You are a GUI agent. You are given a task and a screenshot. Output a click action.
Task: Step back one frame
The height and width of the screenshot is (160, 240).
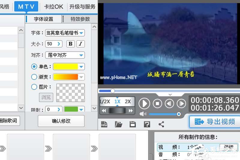pyautogui.click(x=169, y=104)
